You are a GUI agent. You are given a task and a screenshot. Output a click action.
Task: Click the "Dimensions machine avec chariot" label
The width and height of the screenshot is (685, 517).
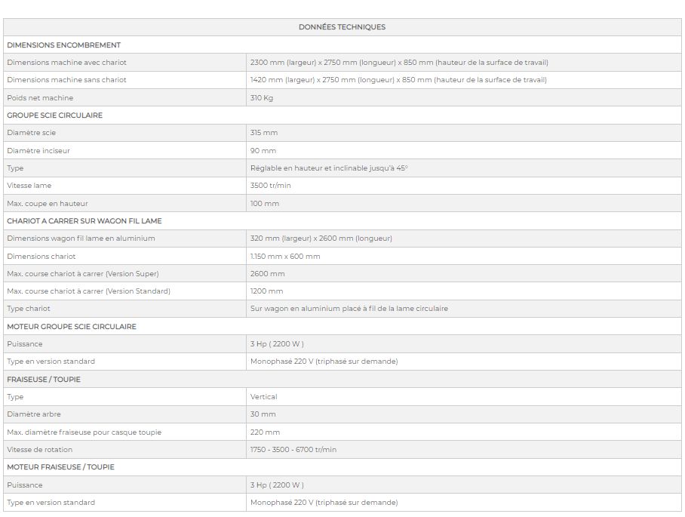click(x=66, y=63)
